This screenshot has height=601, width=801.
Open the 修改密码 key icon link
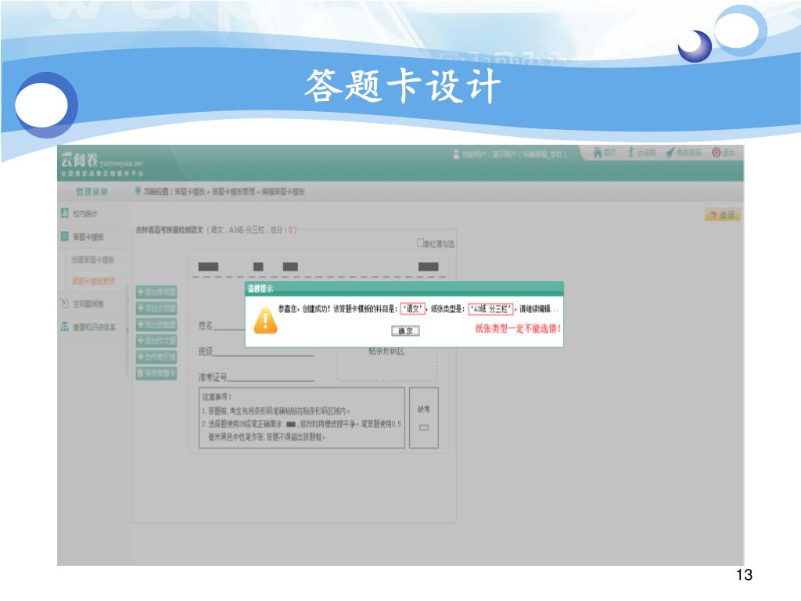click(684, 153)
